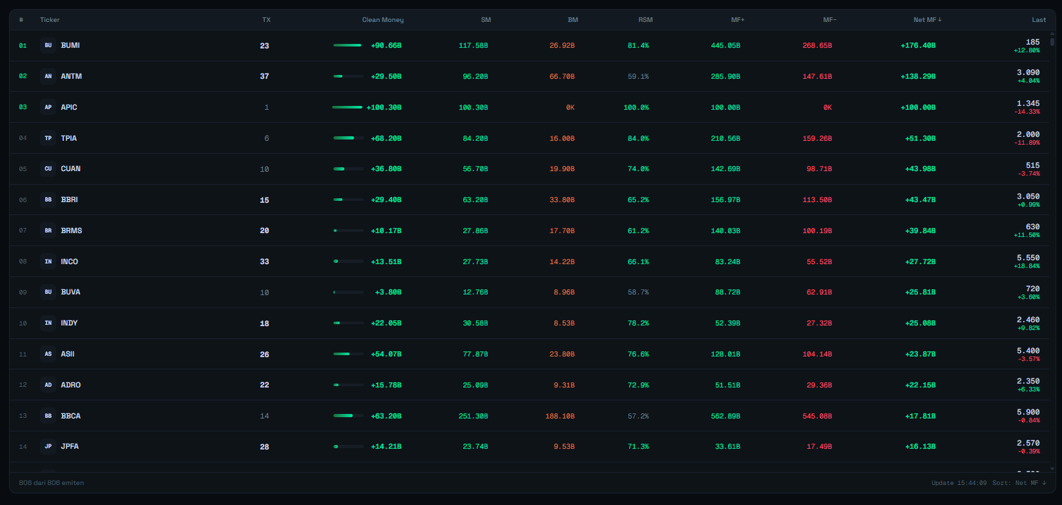
Task: Click the AN badge icon for ANTM
Action: point(48,76)
